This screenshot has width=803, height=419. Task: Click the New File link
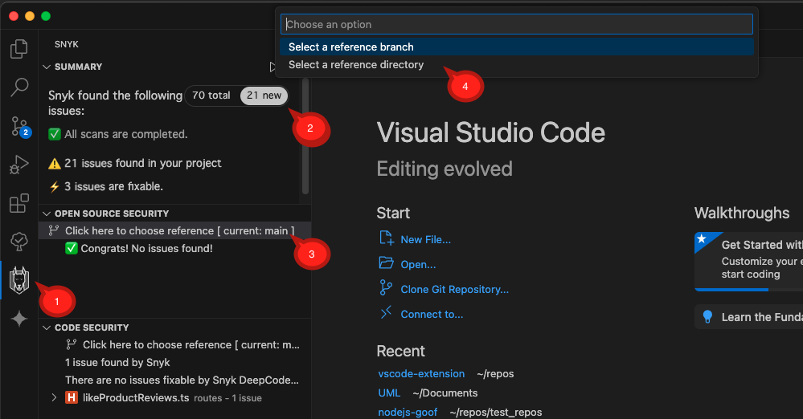point(425,239)
